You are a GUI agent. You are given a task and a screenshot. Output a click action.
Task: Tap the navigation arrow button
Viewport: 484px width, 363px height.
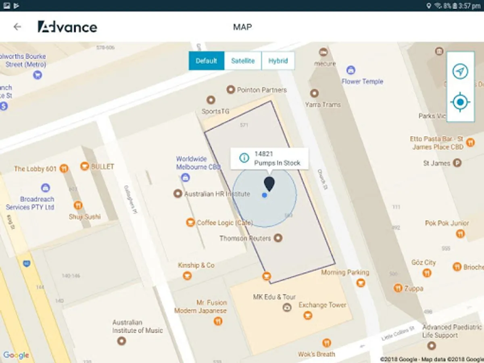pos(460,72)
